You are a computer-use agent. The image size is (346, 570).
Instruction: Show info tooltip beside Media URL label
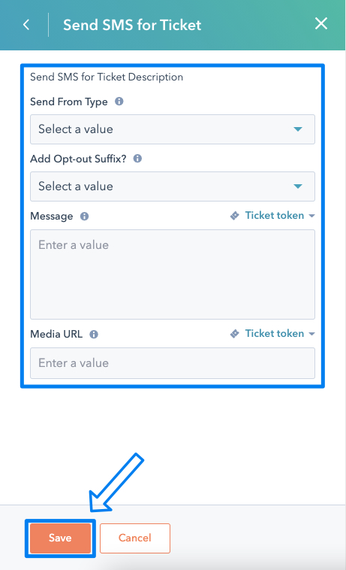pyautogui.click(x=94, y=334)
